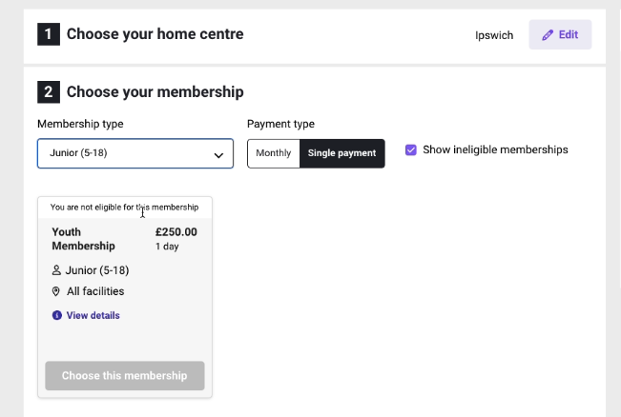Select the Monthly payment type
Viewport: 621px width, 417px height.
pyautogui.click(x=273, y=153)
